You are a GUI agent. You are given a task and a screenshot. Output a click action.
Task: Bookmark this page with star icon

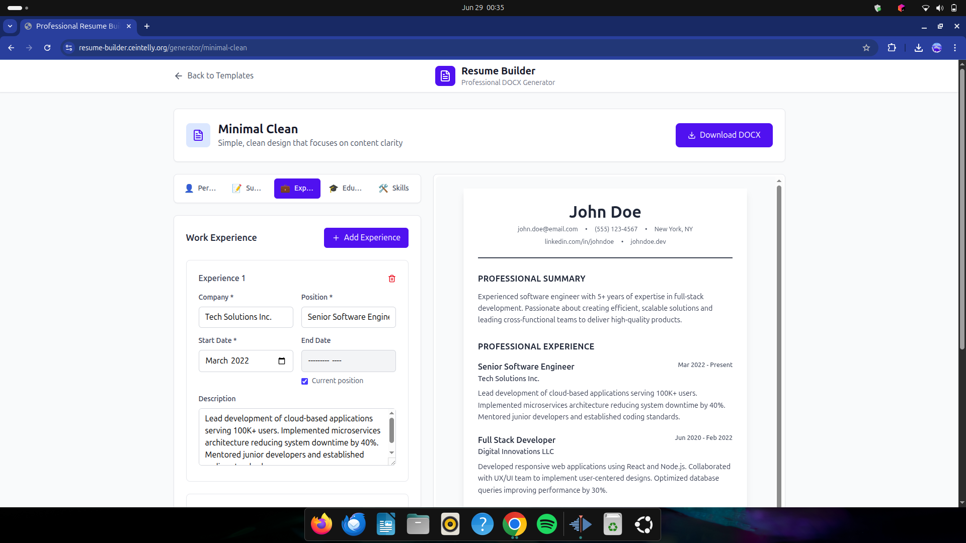pos(866,48)
